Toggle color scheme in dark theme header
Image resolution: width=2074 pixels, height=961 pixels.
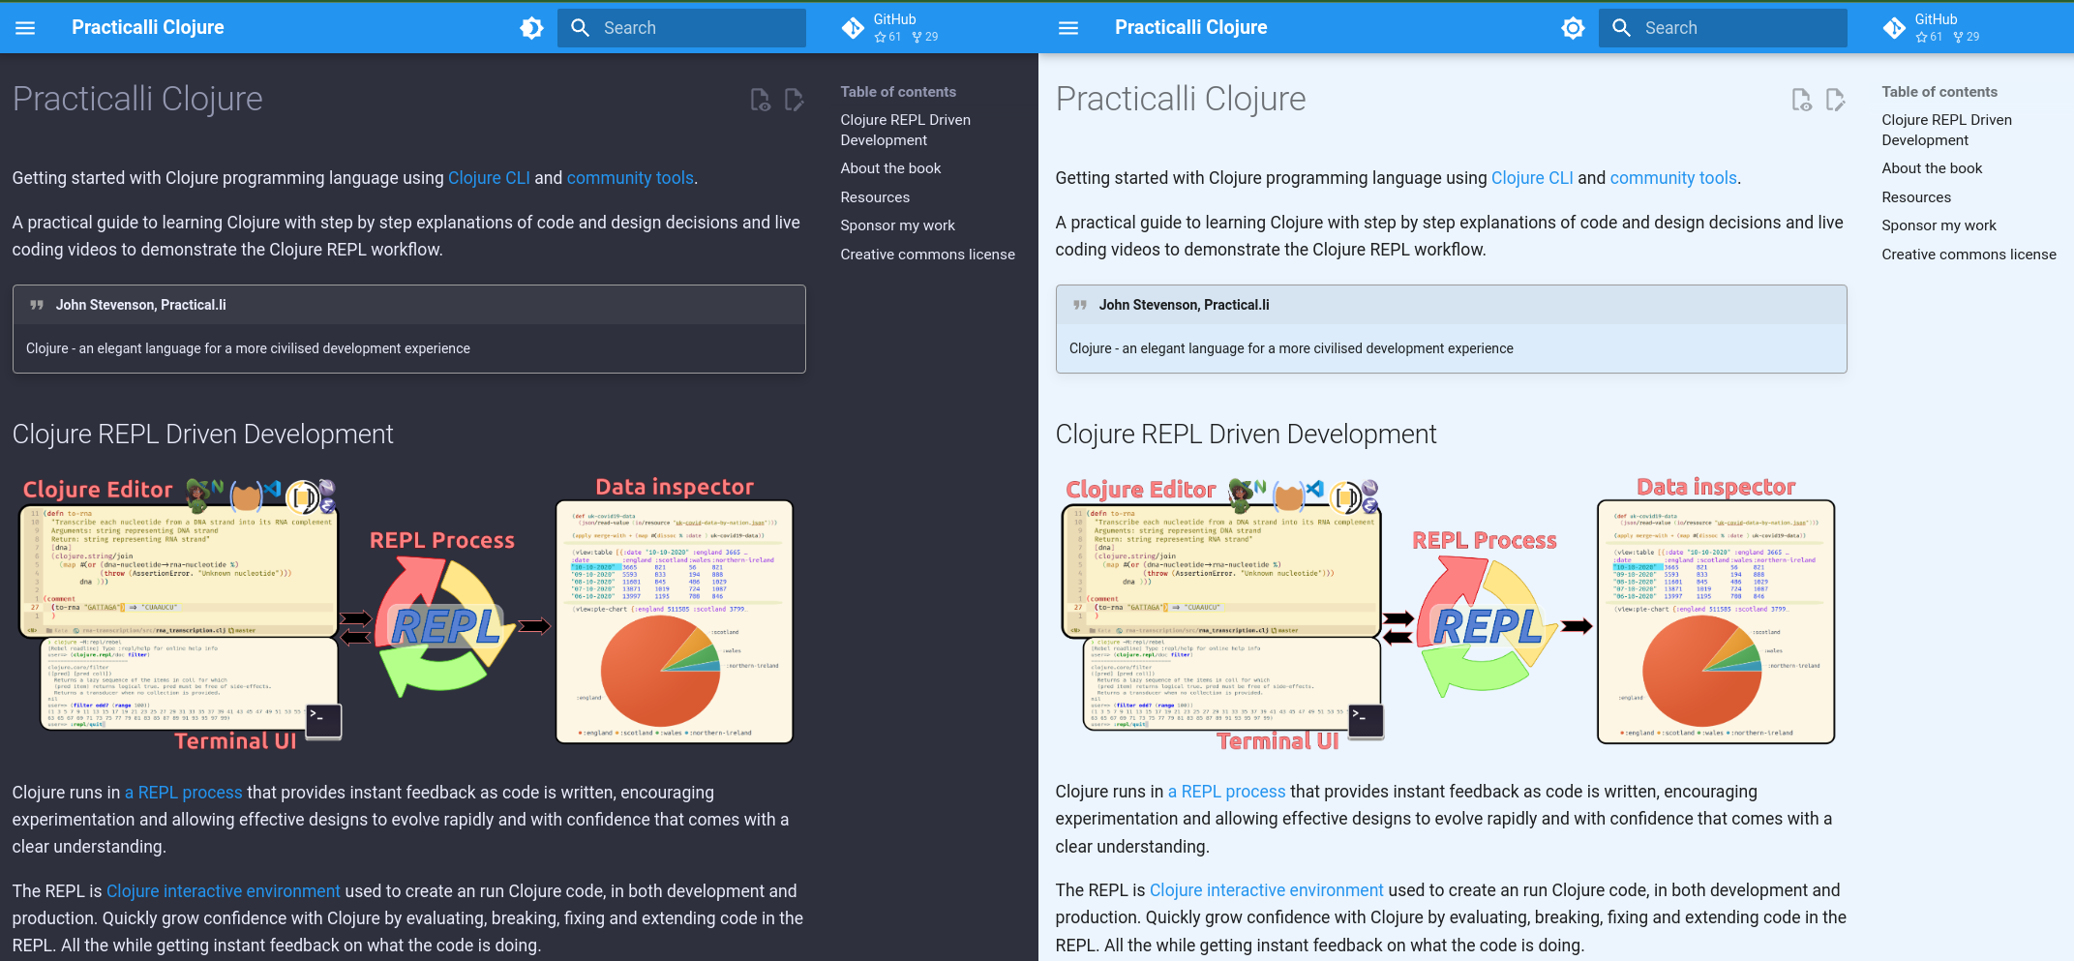[x=531, y=28]
